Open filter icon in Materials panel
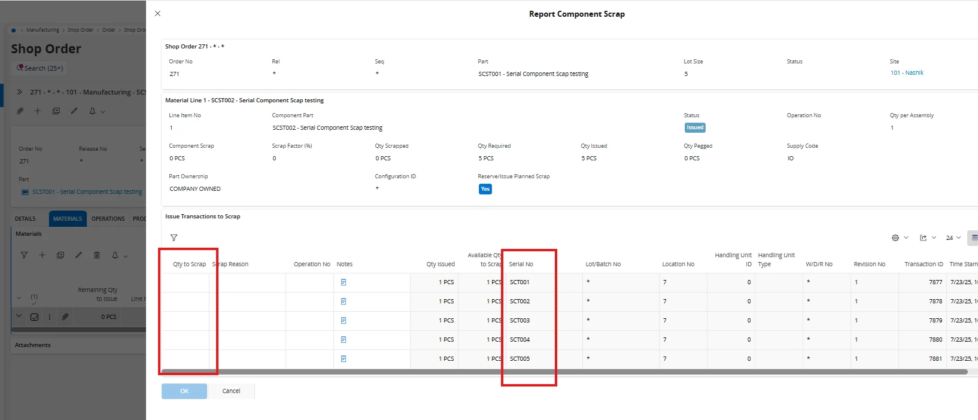978x420 pixels. 24,255
